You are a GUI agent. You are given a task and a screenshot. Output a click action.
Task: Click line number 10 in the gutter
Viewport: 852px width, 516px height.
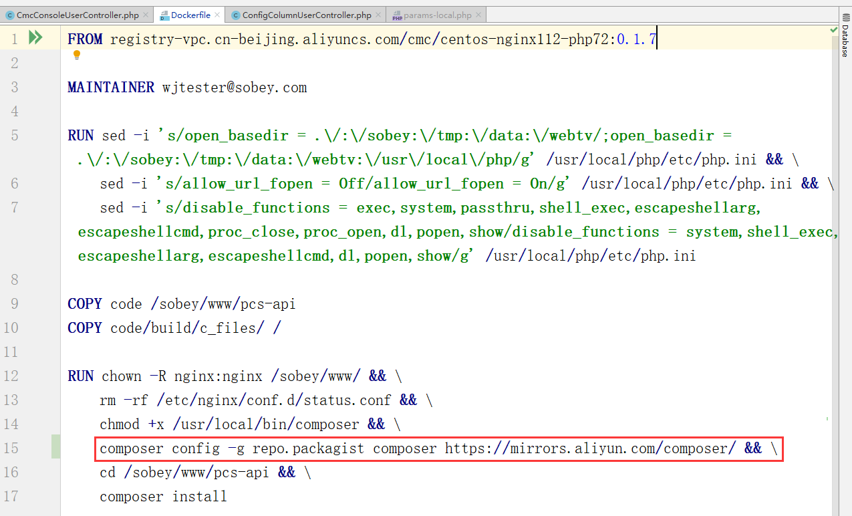pyautogui.click(x=11, y=328)
